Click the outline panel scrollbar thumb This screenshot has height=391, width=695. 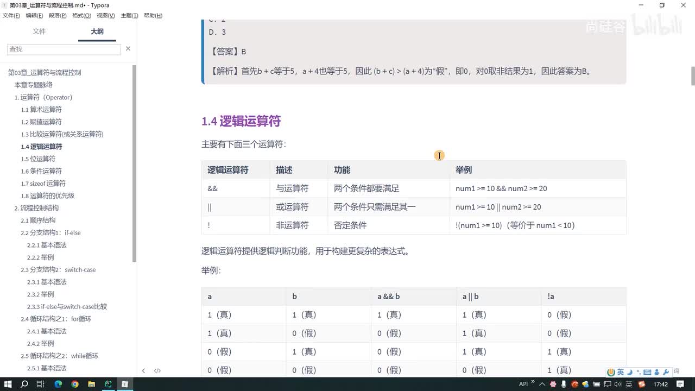(x=134, y=163)
